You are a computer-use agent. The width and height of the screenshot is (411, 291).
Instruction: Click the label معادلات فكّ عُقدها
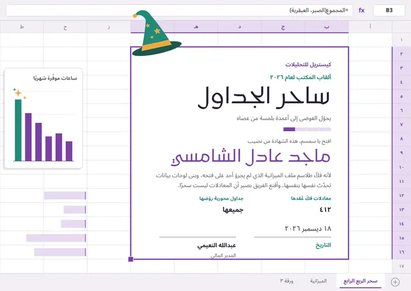(311, 198)
